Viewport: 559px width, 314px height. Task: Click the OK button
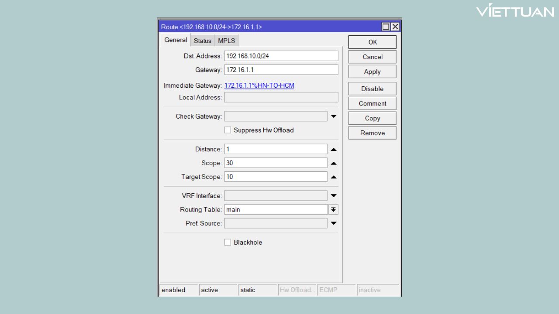[372, 42]
